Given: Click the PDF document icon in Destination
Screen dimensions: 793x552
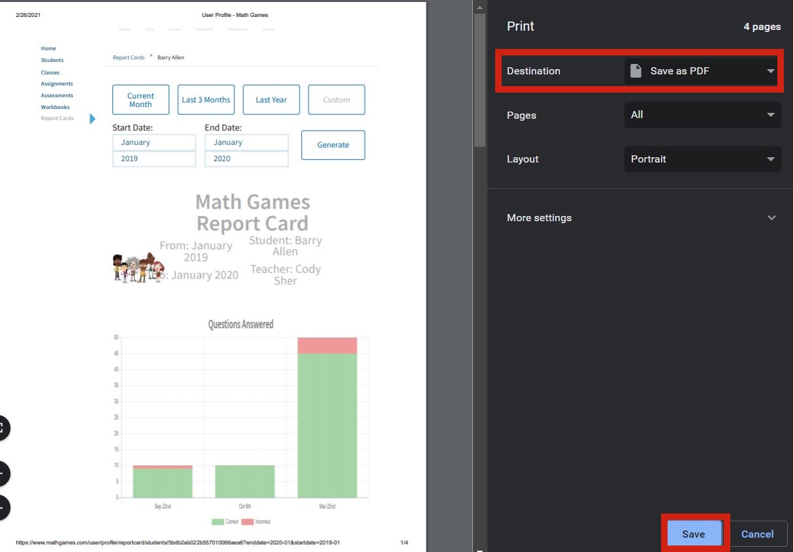Looking at the screenshot, I should click(636, 71).
